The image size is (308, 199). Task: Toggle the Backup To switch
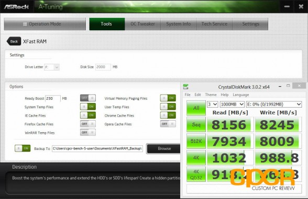[23, 148]
